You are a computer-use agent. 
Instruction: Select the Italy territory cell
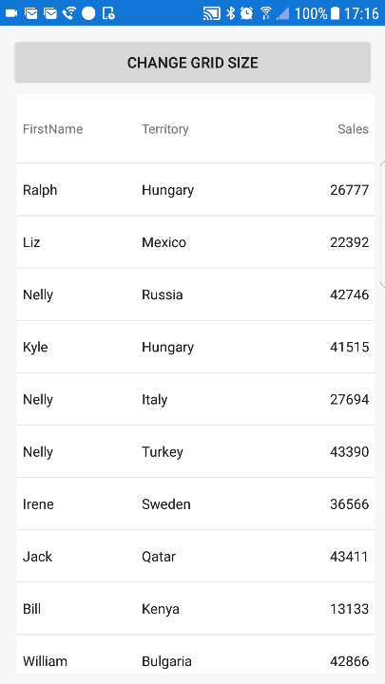point(155,400)
